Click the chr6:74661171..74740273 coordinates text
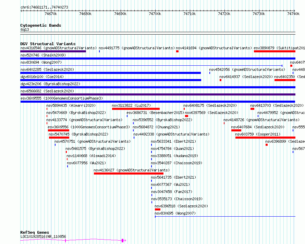The width and height of the screenshot is (305, 244). click(x=44, y=7)
